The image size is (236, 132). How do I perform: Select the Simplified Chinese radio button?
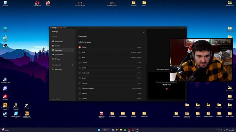[80, 52]
